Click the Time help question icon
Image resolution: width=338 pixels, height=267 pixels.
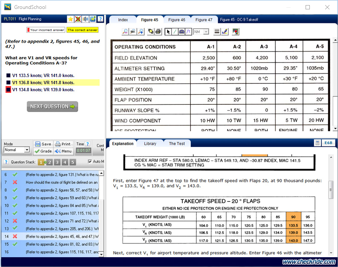(87, 144)
